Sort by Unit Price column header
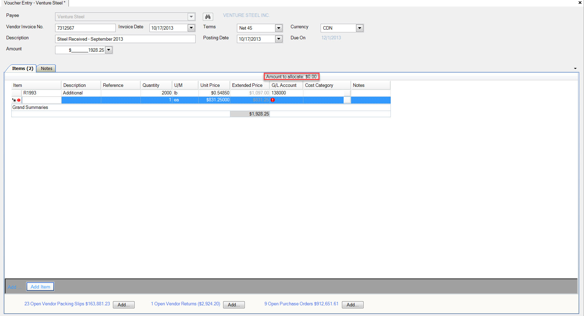This screenshot has width=584, height=316. pyautogui.click(x=214, y=85)
